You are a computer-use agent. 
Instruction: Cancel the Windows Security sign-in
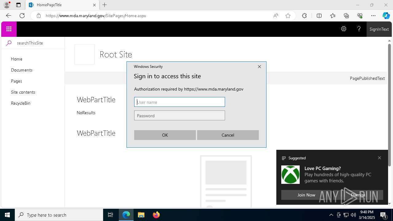pyautogui.click(x=228, y=135)
